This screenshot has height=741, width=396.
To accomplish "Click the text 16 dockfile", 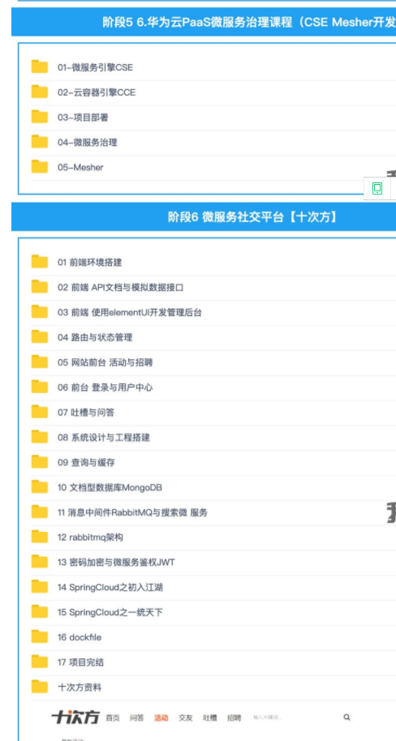I will 80,637.
